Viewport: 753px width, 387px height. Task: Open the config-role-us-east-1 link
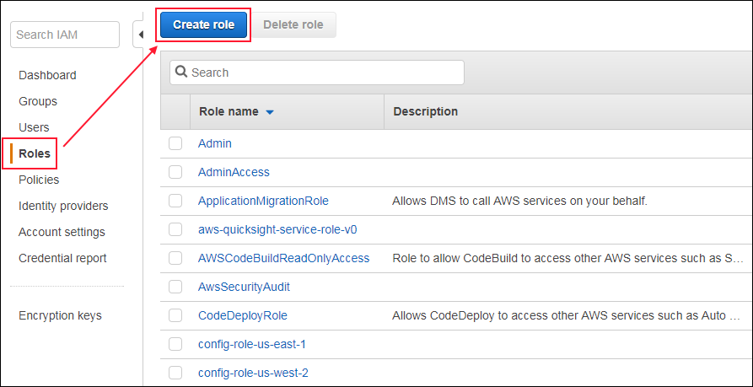coord(252,344)
